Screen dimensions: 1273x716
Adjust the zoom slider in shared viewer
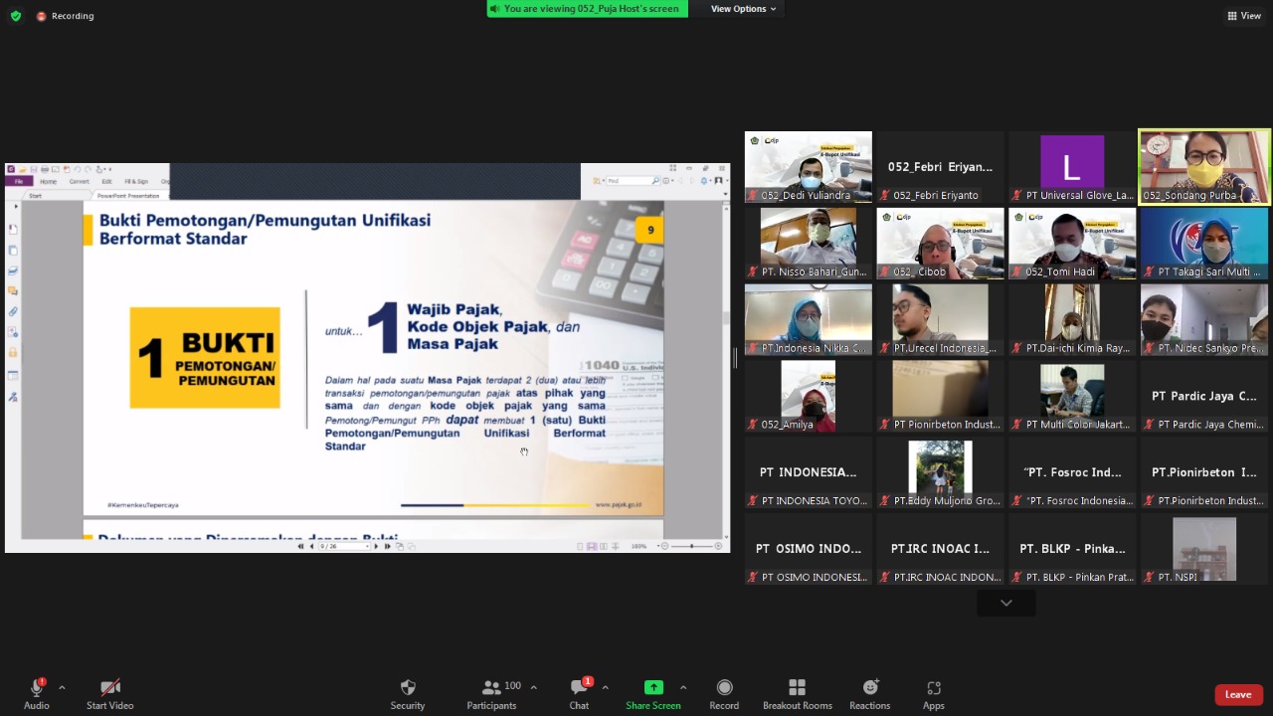(691, 546)
